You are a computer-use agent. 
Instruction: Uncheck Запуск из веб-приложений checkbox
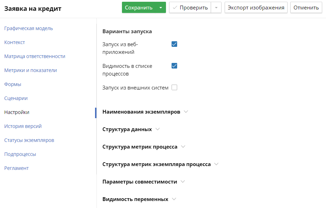pyautogui.click(x=174, y=44)
